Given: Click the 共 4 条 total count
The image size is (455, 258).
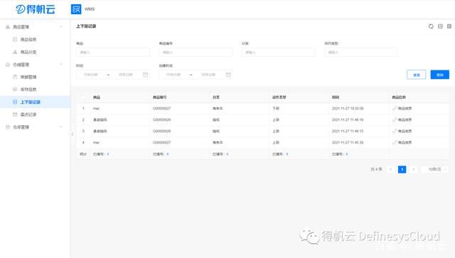Looking at the screenshot, I should [x=376, y=169].
